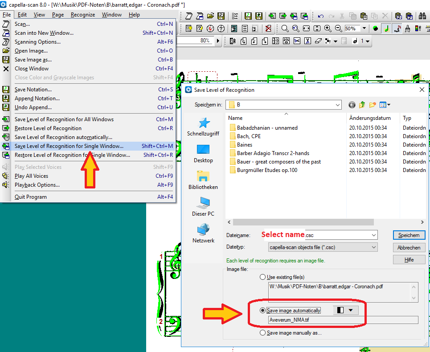Click the brush icon in the toolbar
430x352 pixels.
click(x=408, y=28)
